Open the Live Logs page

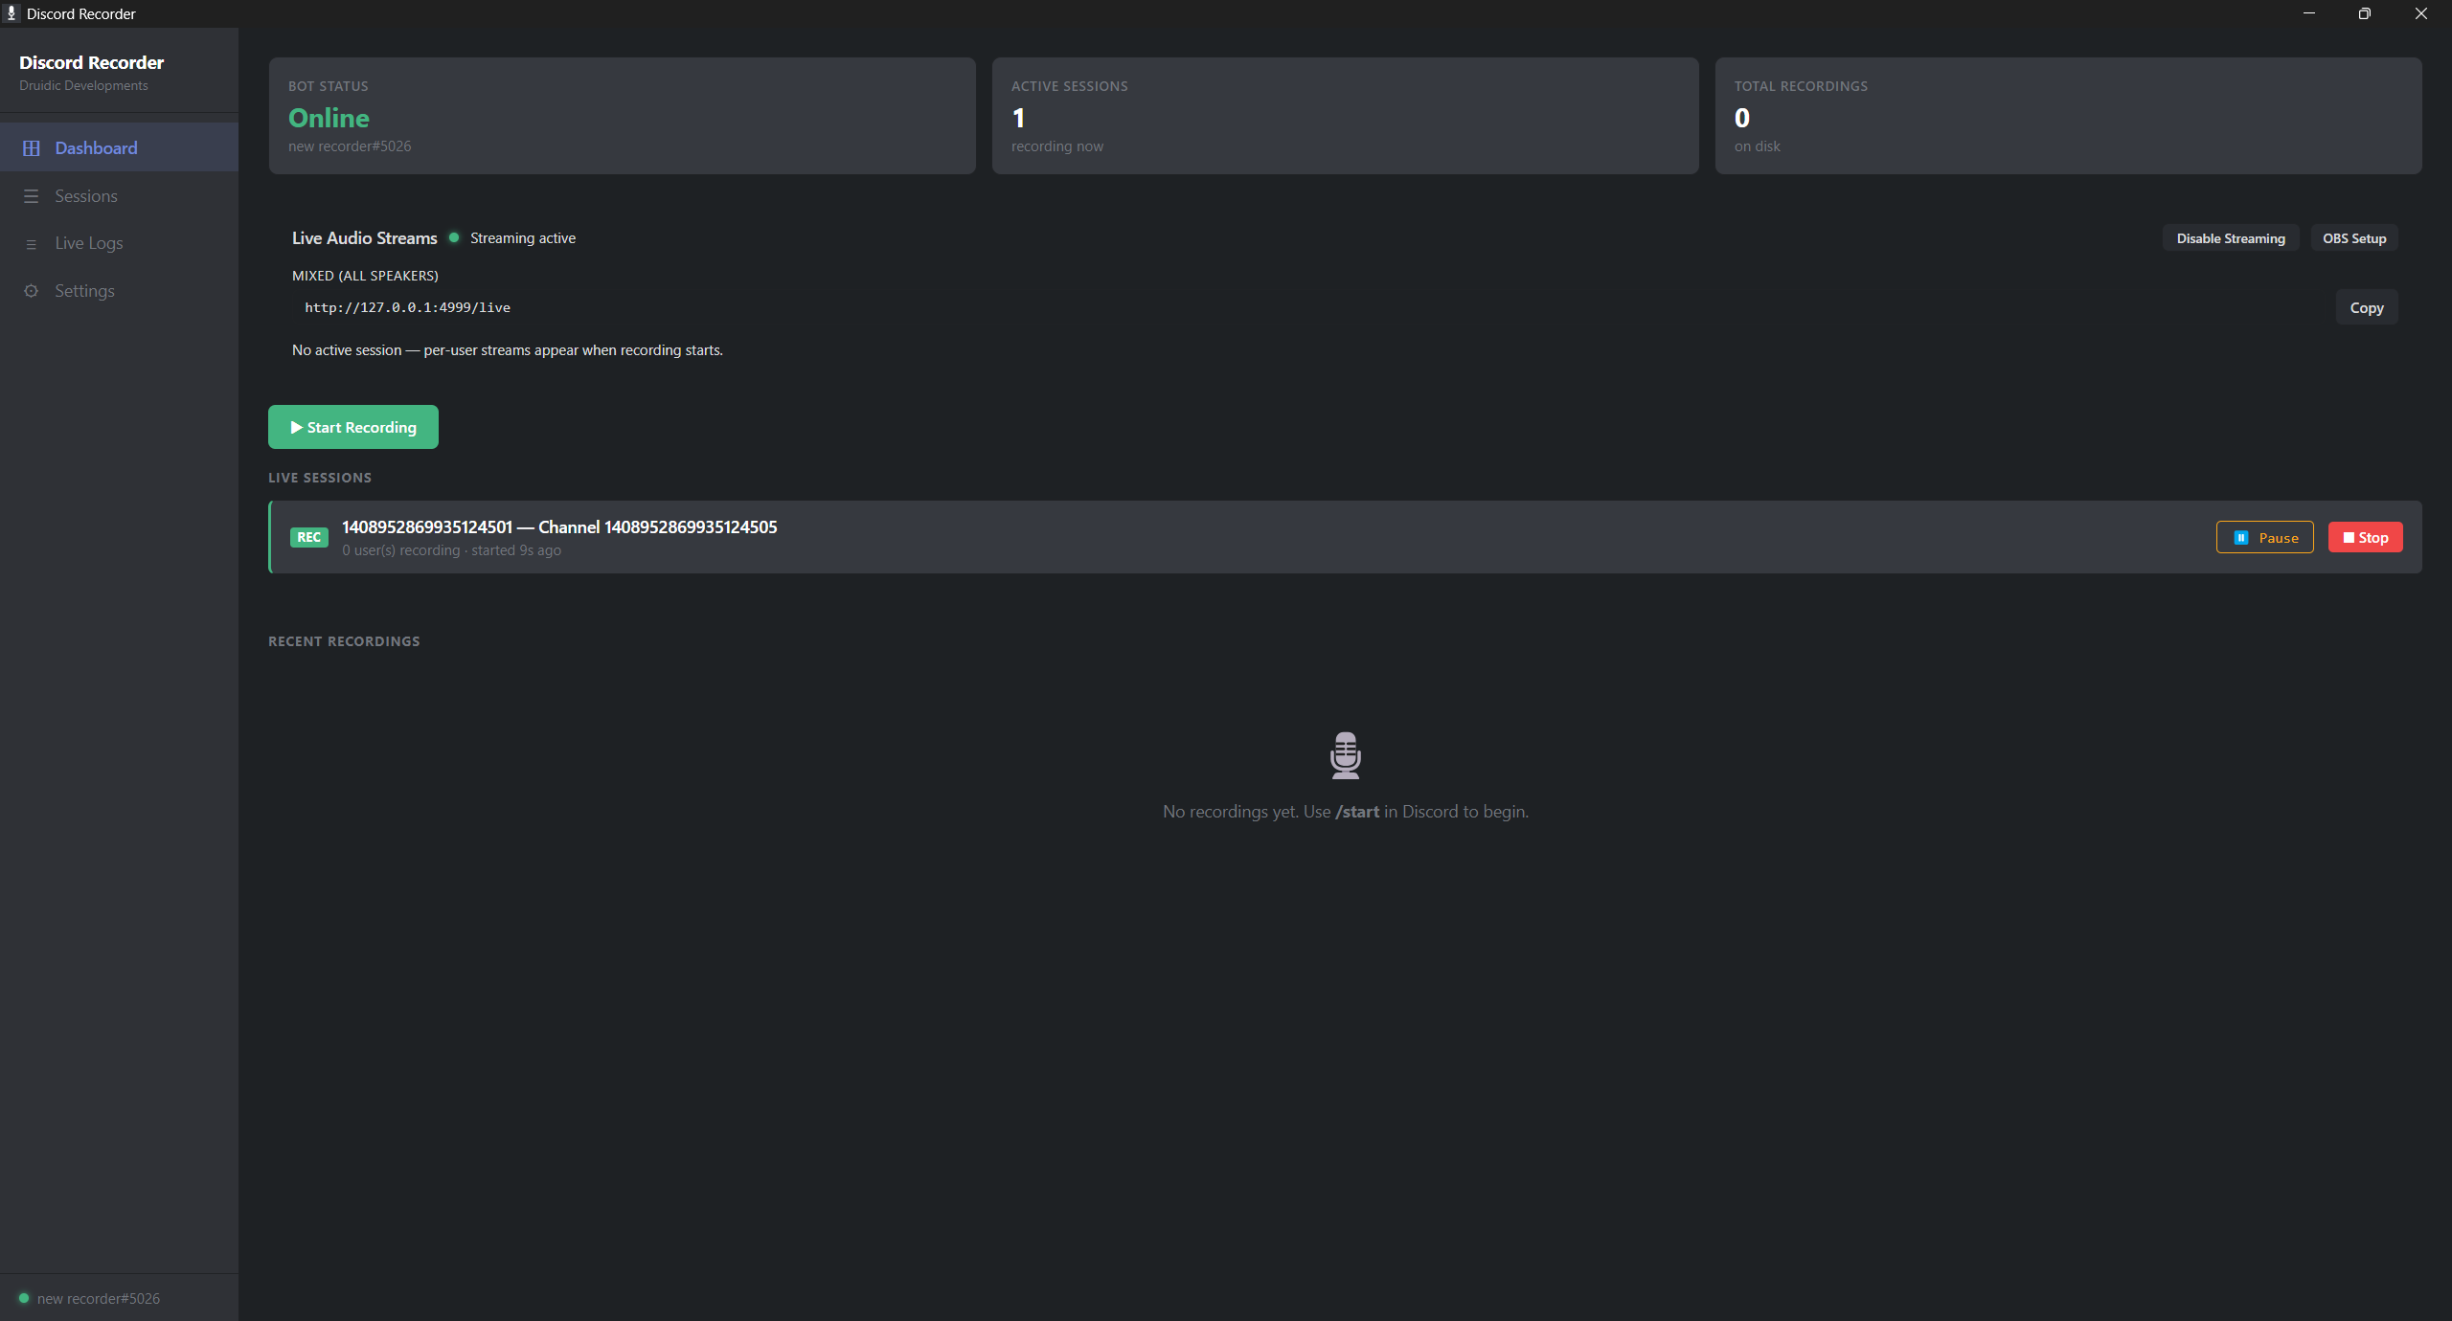tap(88, 243)
